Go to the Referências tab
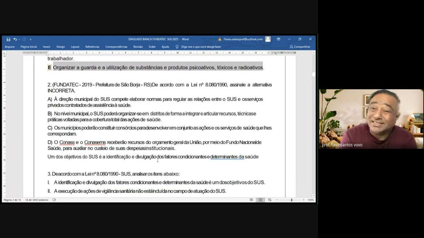This screenshot has width=424, height=238. click(x=92, y=47)
